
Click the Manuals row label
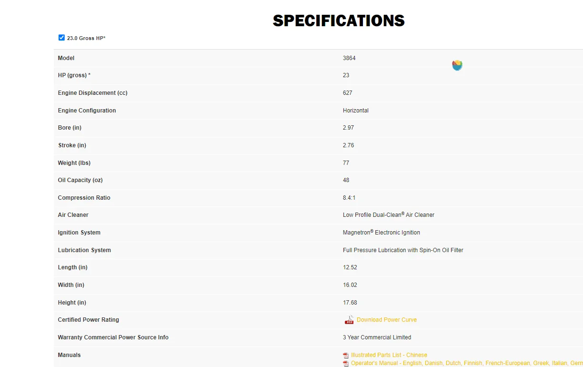(x=70, y=355)
